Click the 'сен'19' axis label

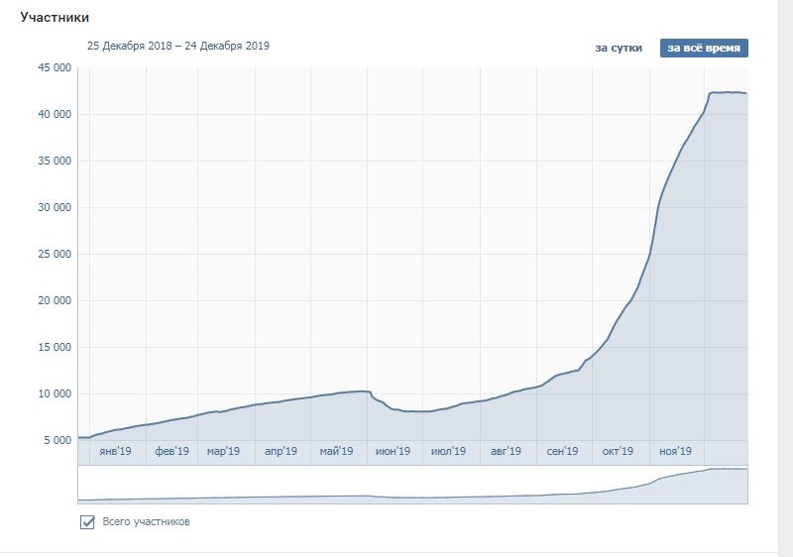point(562,451)
